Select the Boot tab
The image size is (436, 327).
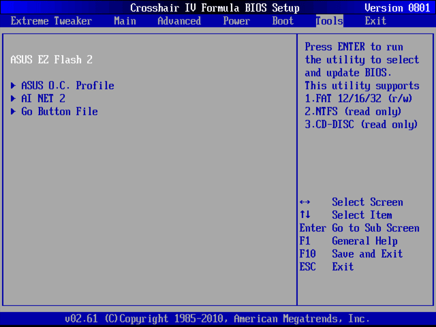(283, 21)
